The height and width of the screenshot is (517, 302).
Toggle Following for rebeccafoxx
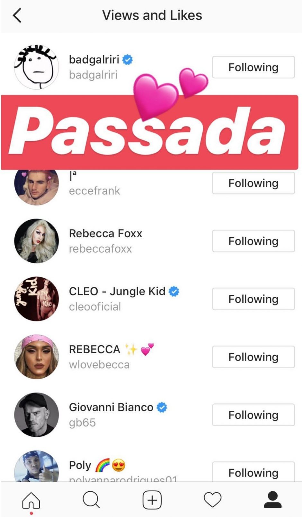[x=253, y=241]
